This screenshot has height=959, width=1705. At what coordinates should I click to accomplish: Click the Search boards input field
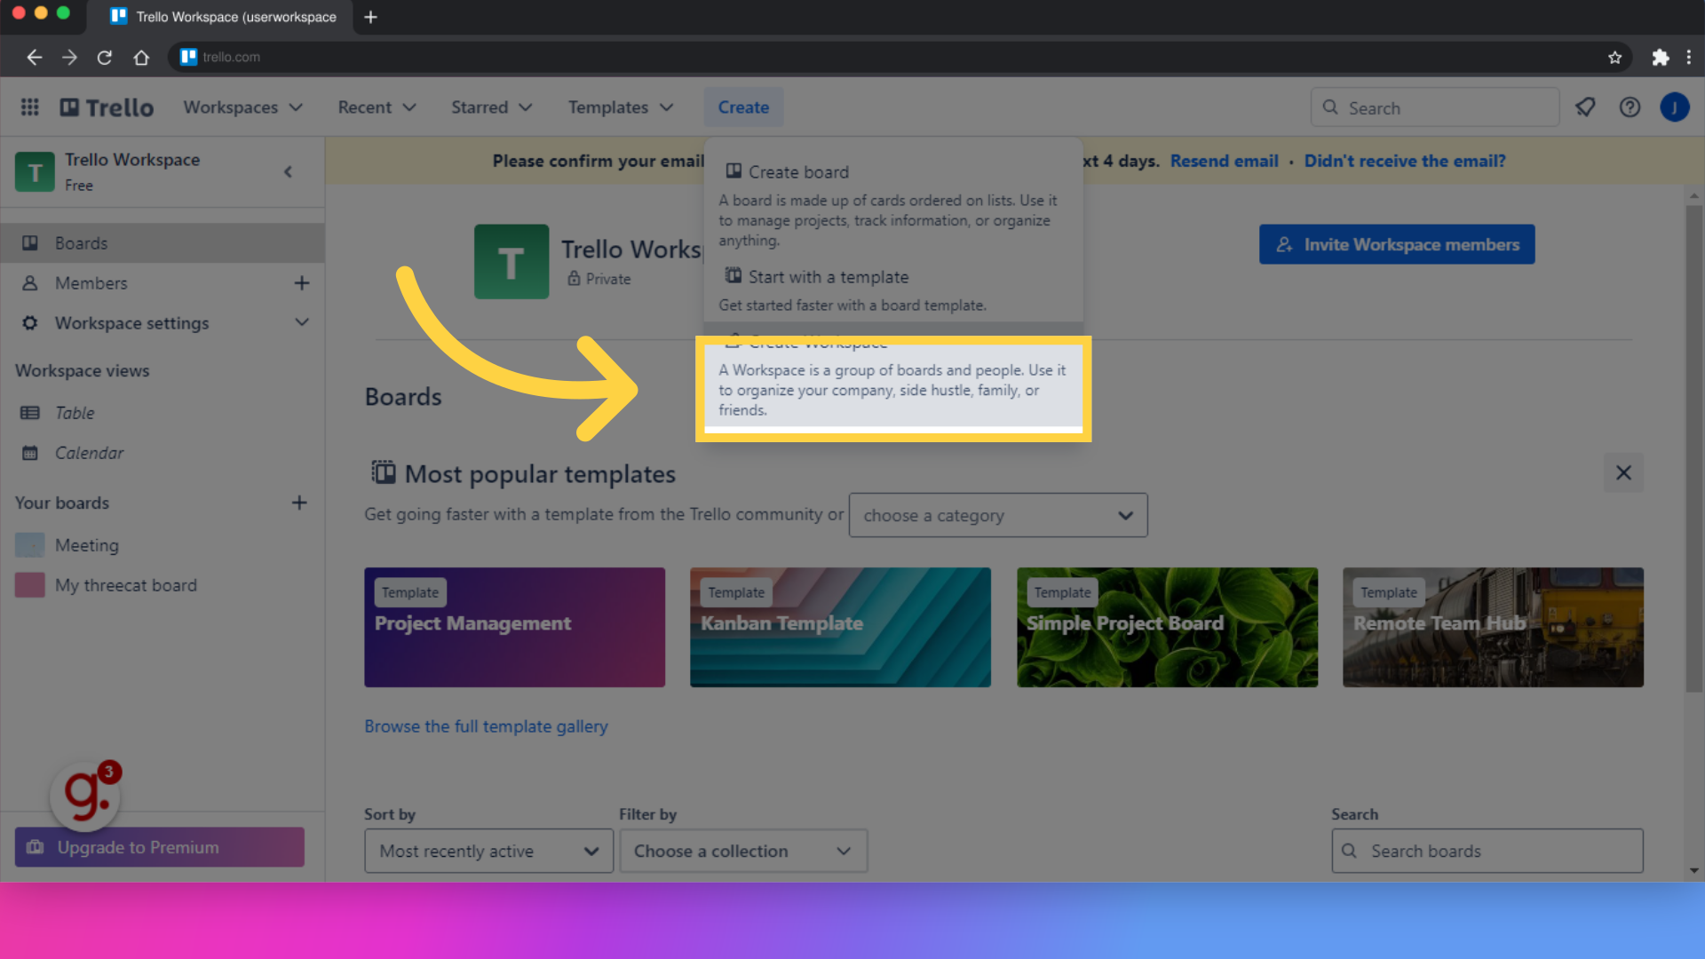[1486, 852]
